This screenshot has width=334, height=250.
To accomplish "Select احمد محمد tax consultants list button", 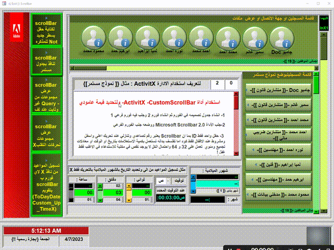I will coord(278,135).
